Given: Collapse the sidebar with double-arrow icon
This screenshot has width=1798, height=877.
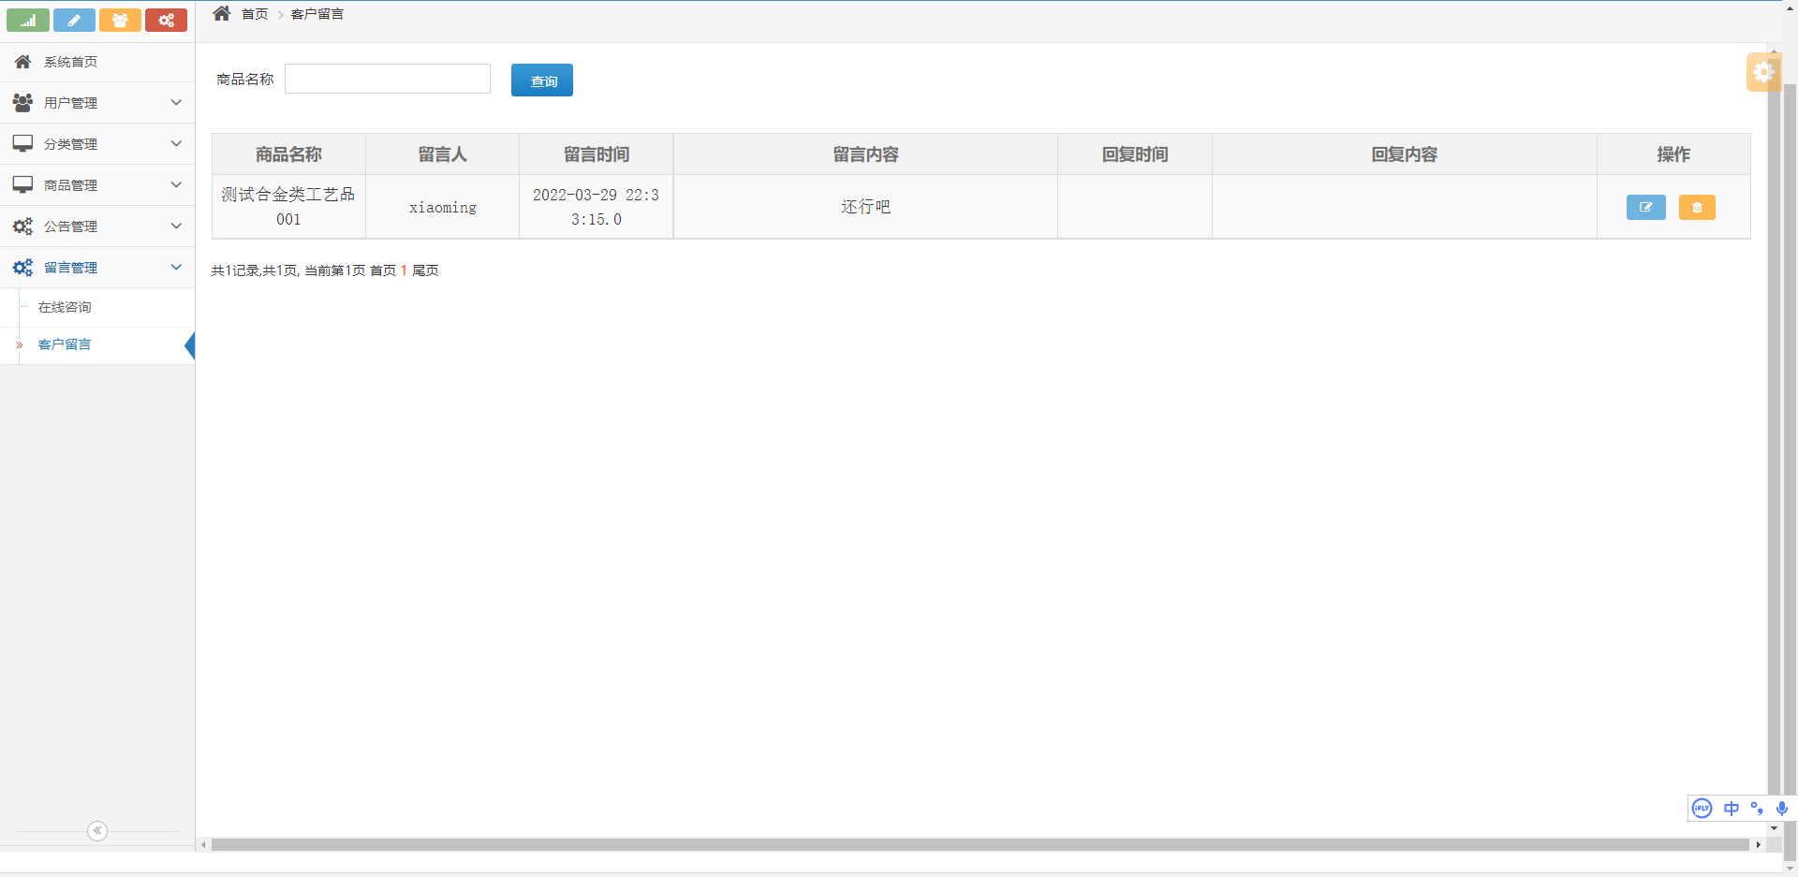Looking at the screenshot, I should (x=97, y=830).
